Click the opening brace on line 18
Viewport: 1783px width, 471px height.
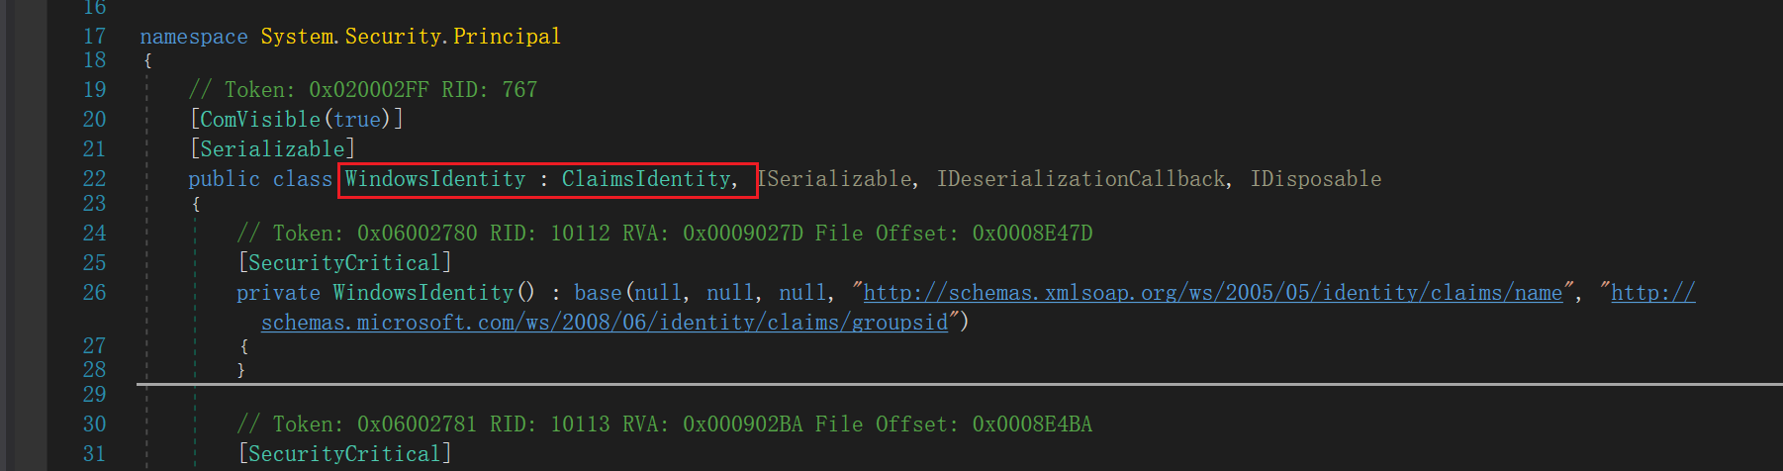147,60
